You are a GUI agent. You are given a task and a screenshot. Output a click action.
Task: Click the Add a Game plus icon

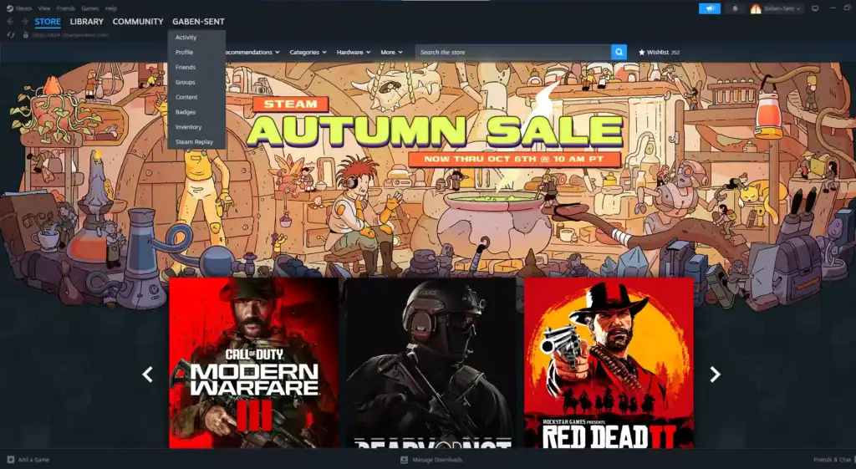10,460
